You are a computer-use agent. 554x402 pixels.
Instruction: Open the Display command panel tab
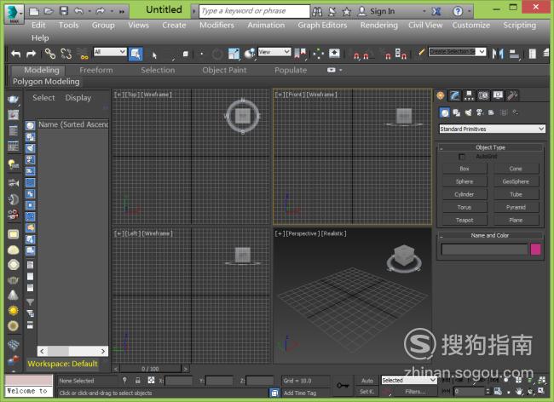point(498,95)
